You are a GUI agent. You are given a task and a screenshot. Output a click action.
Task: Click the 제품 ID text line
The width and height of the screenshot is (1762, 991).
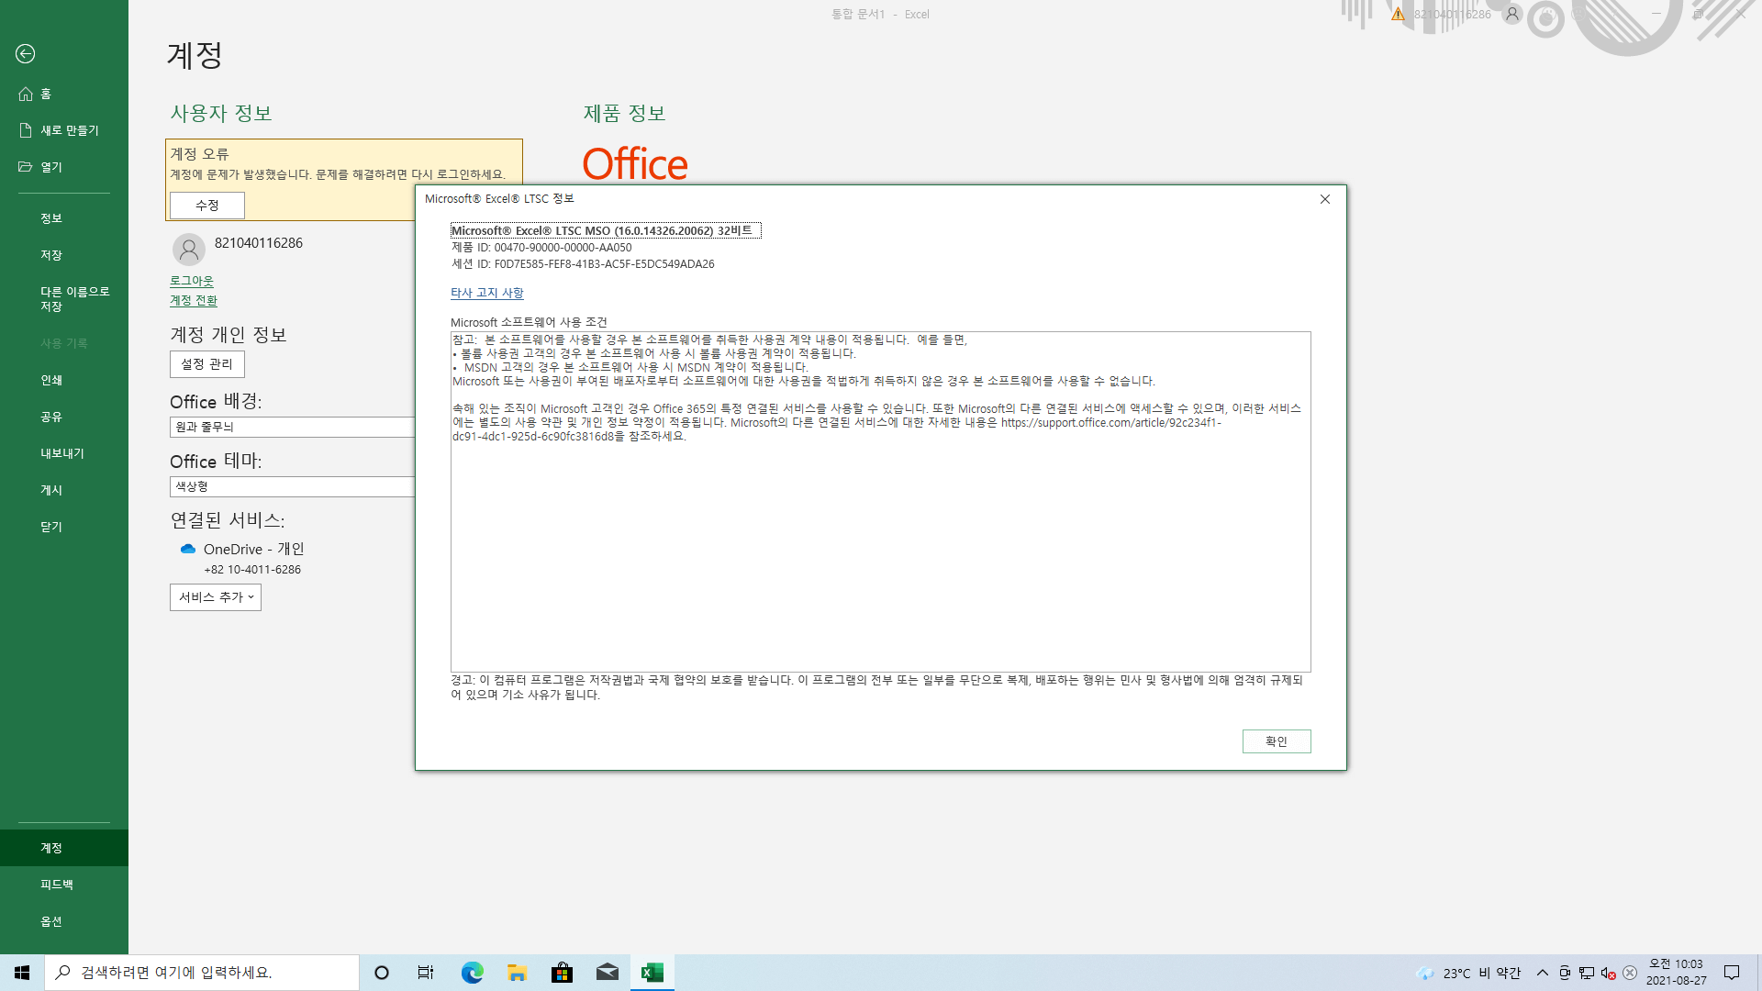(x=541, y=248)
